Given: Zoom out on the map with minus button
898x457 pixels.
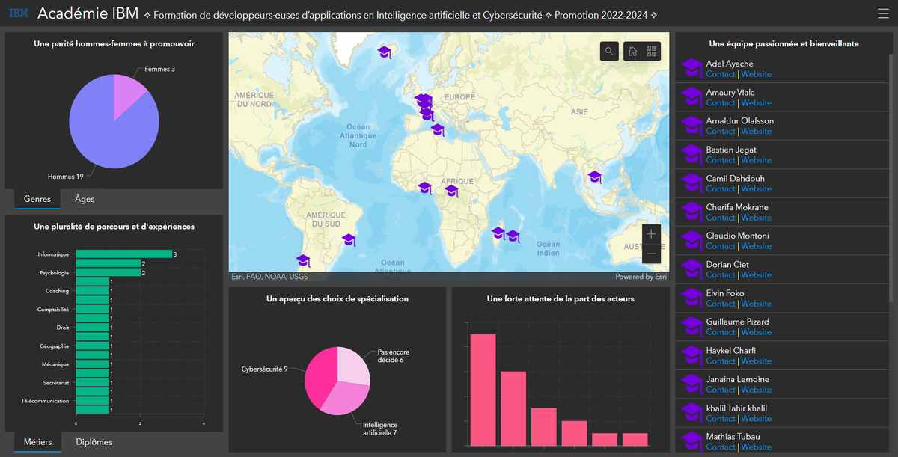Looking at the screenshot, I should pos(651,254).
